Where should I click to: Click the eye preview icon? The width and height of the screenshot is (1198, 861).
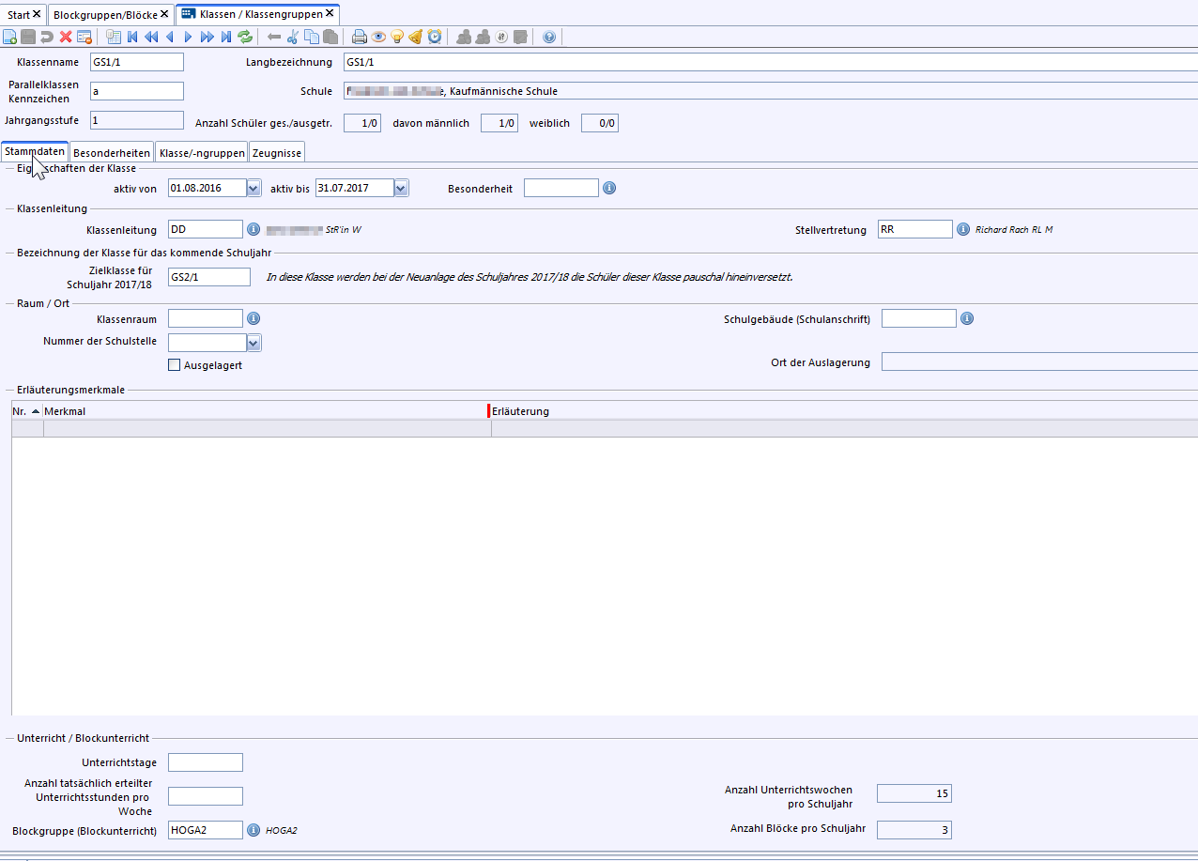378,37
